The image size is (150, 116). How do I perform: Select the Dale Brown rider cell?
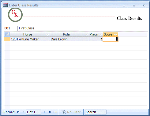click(69, 39)
